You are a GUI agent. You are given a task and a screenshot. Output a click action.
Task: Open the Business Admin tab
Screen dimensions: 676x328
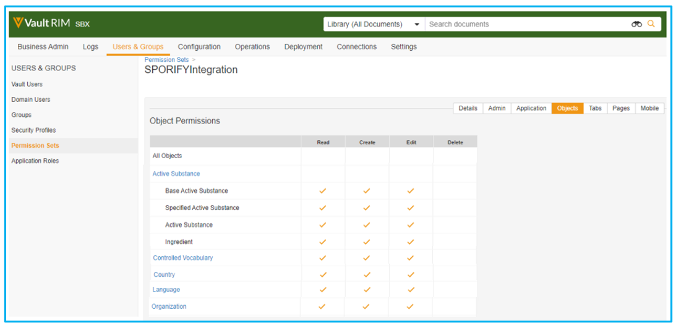click(43, 47)
